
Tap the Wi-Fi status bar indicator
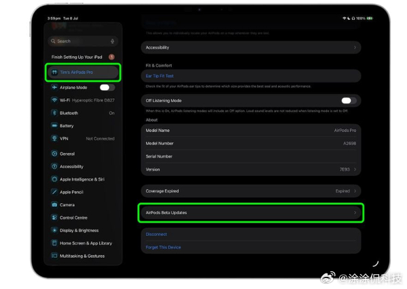(x=344, y=18)
